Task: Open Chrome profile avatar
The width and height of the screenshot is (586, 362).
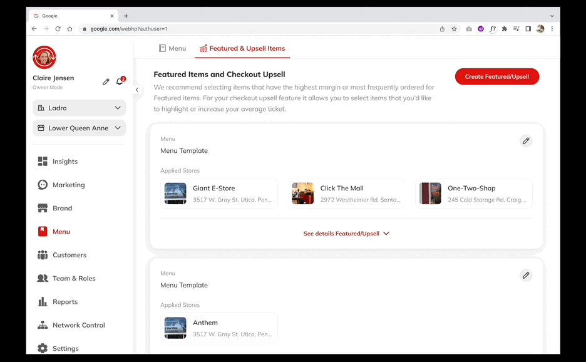Action: pos(540,29)
